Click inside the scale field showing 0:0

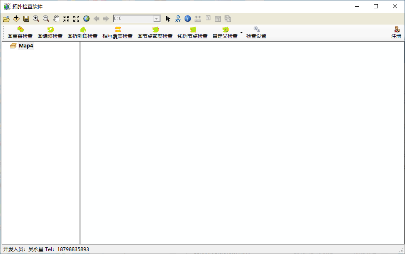coord(133,19)
